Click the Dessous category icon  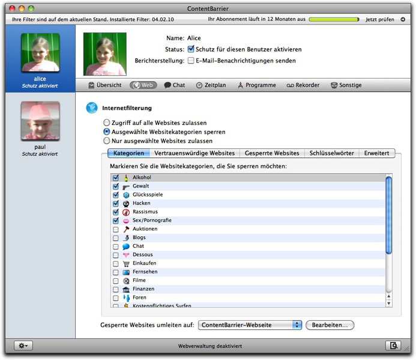[126, 255]
